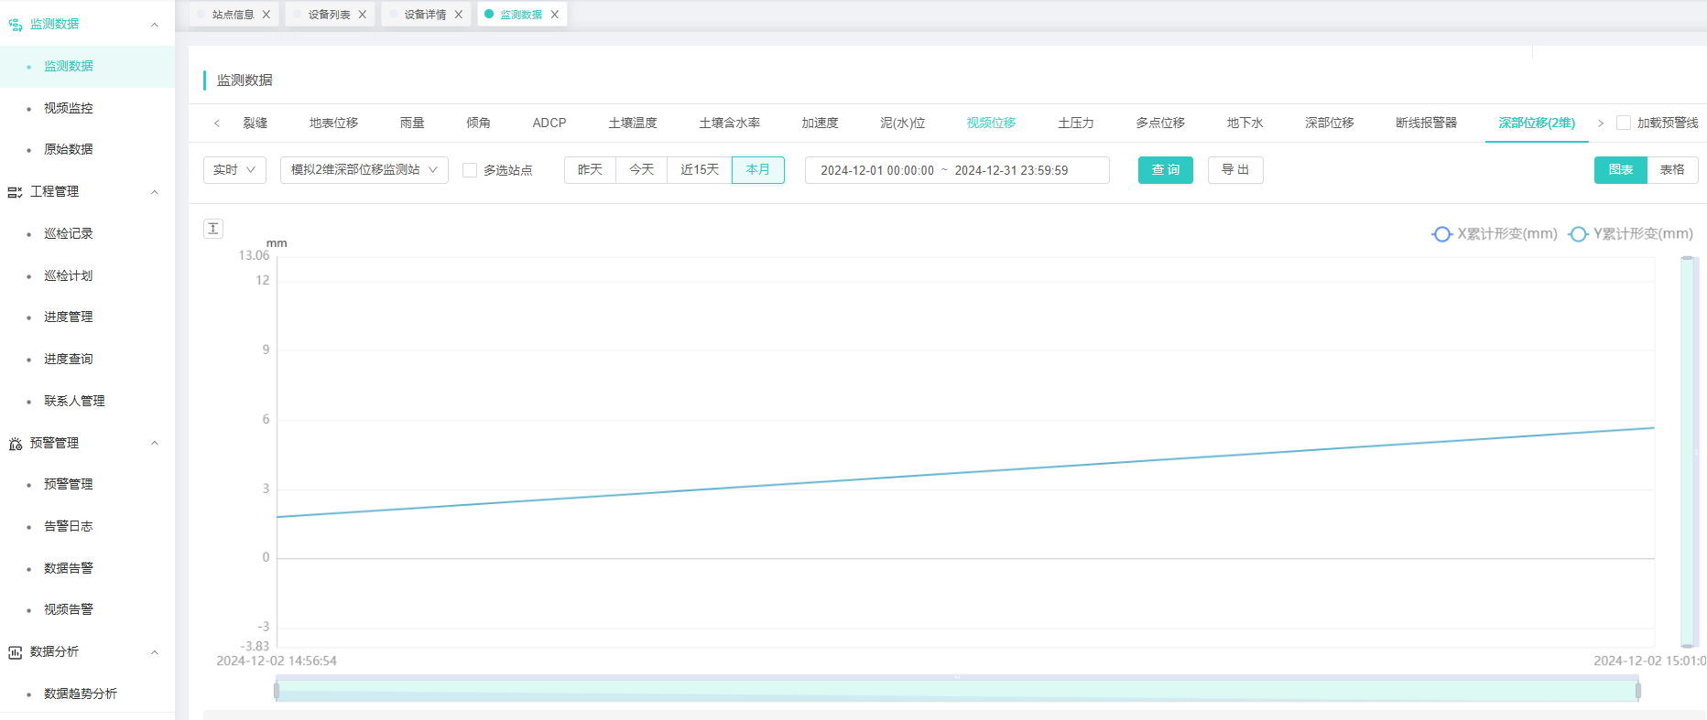
Task: Tick the 多选站点 checkbox
Action: (x=470, y=170)
